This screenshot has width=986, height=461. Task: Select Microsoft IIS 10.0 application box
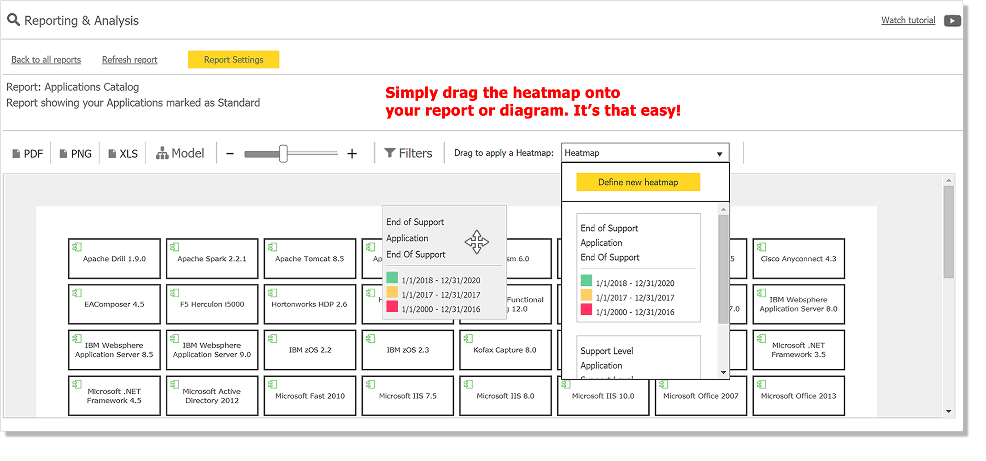[x=603, y=396]
